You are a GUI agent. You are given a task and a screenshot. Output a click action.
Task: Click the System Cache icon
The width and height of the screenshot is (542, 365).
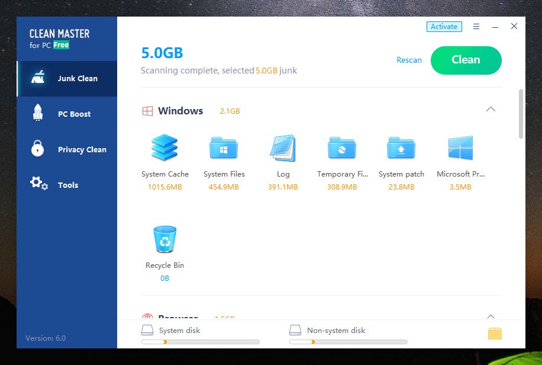pyautogui.click(x=165, y=148)
